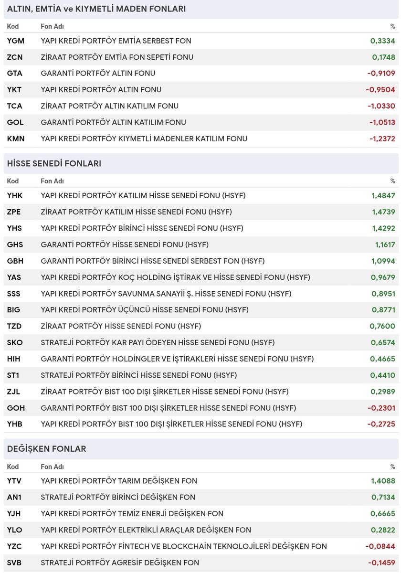
Task: Open YAPI KREDİ PORTFÖY ÜÇÜNCÜ HİSSE SENEDİ FONU
Action: [145, 310]
